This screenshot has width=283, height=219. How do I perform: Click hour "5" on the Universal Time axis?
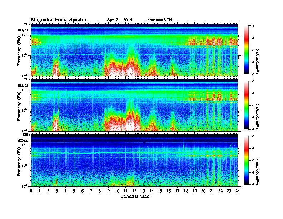[x=74, y=191]
